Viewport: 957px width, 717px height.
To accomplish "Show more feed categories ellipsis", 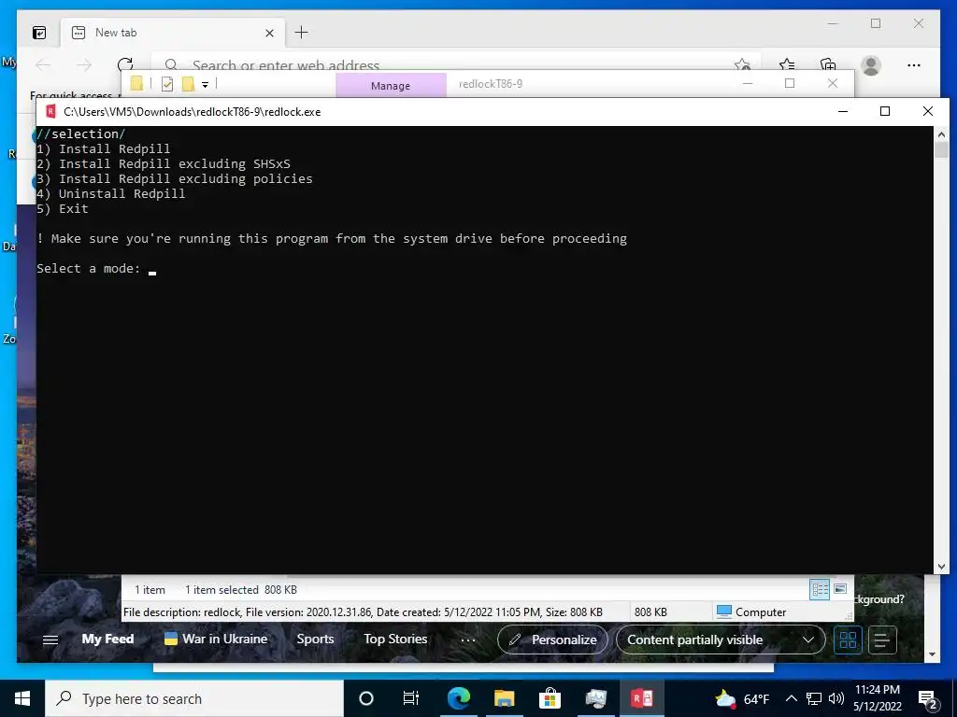I will (467, 640).
